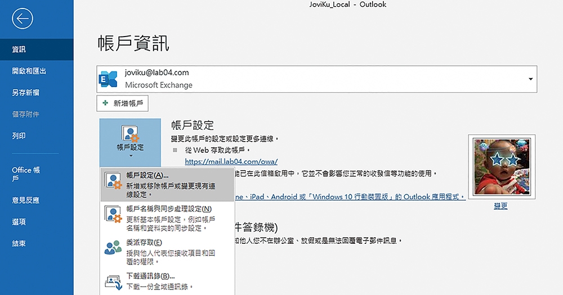The image size is (563, 295).
Task: Expand the account selector dropdown arrow
Action: 530,79
